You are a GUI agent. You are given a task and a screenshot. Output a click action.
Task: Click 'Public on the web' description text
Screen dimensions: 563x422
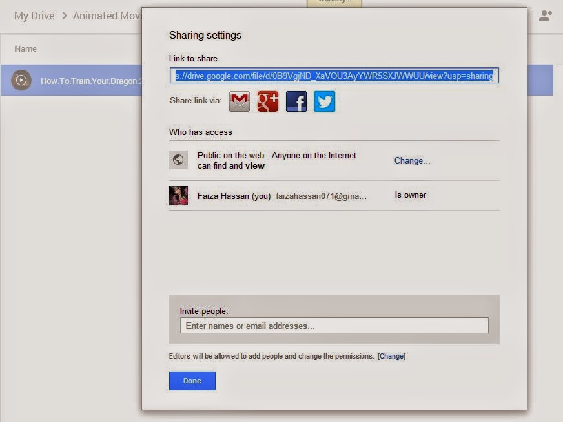point(276,160)
